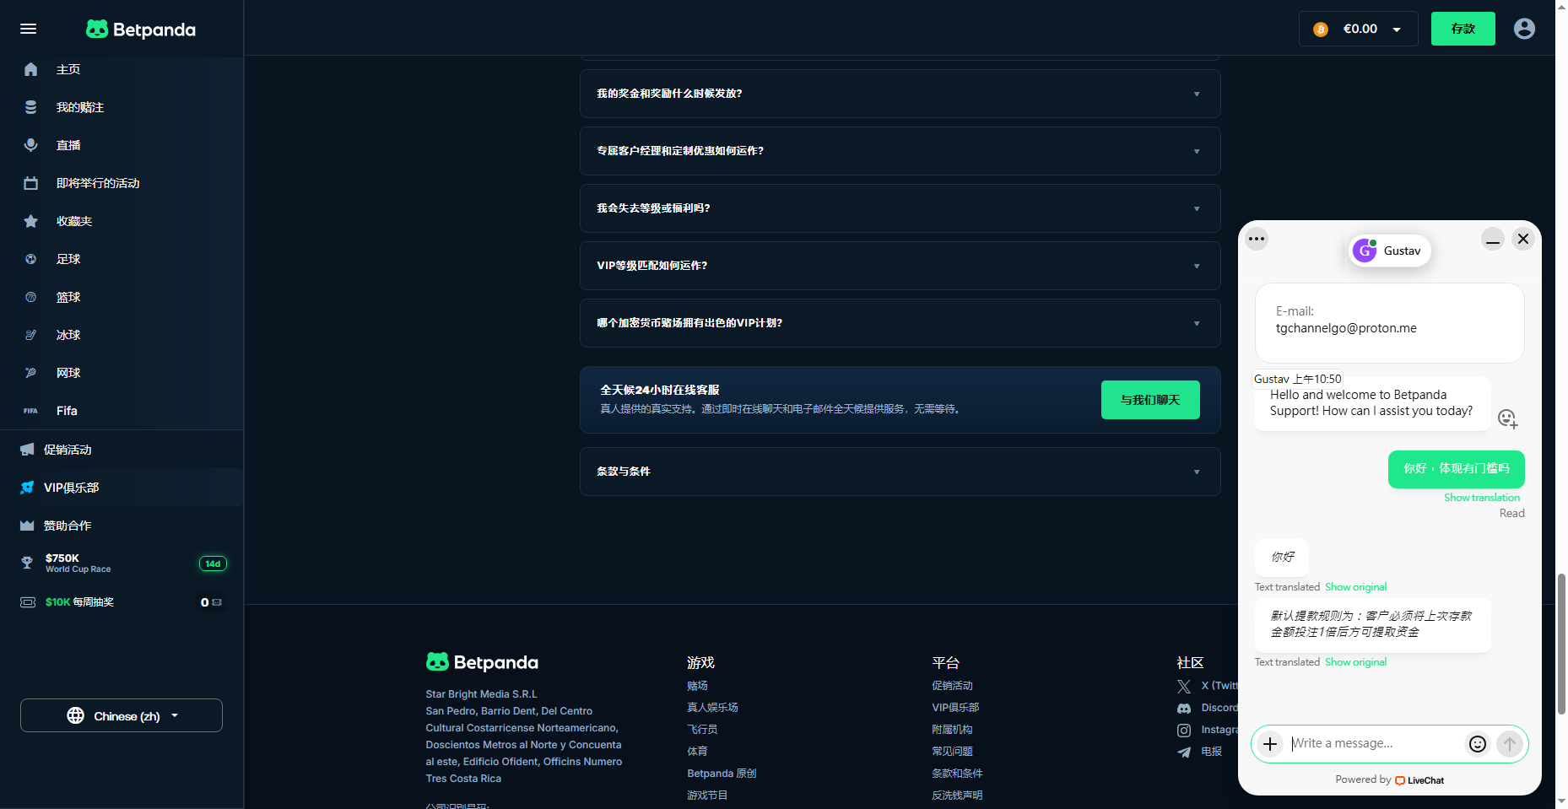Open 反洗钱声明 link in the footer
Image resolution: width=1568 pixels, height=809 pixels.
958,796
